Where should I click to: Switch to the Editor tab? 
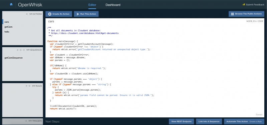(92, 5)
